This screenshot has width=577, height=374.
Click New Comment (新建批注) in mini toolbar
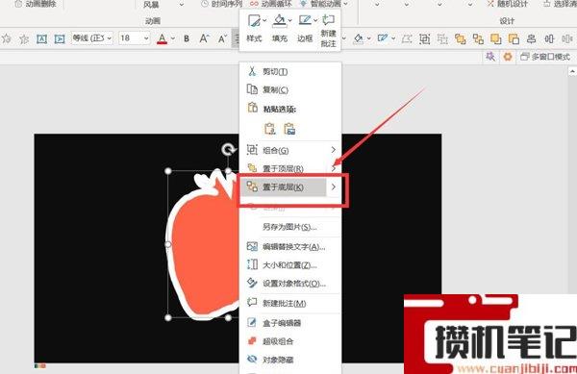(x=328, y=30)
